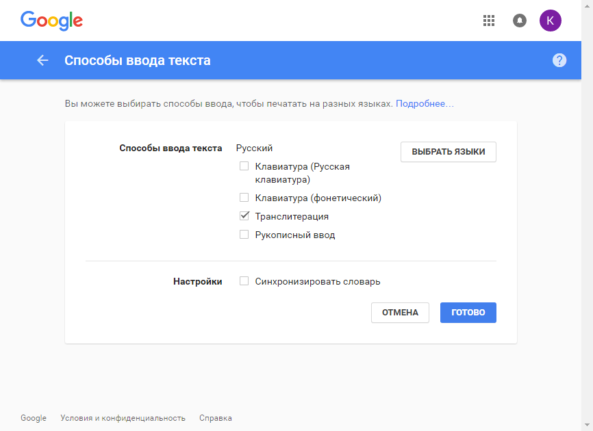Open the Подробнее… link
This screenshot has width=593, height=431.
click(425, 103)
